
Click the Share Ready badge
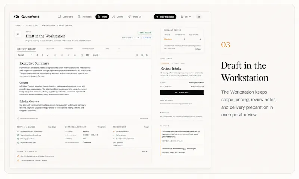pyautogui.click(x=145, y=33)
